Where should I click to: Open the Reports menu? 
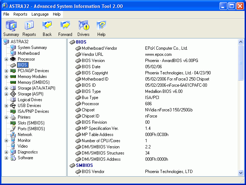coord(20,14)
